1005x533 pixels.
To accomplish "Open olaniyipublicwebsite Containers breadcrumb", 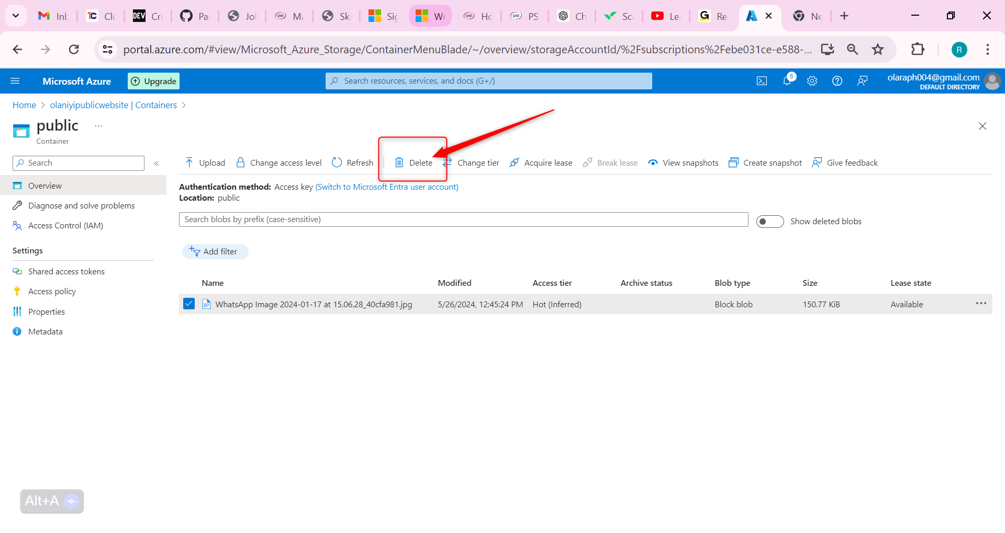I will coord(114,105).
